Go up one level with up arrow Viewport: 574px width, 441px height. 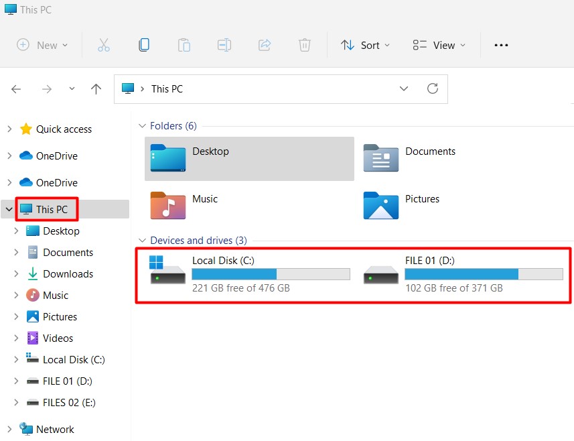96,89
